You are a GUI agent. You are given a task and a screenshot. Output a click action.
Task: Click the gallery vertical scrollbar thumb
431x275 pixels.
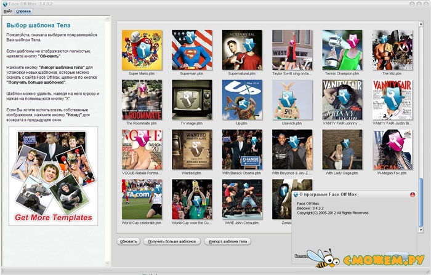421,202
